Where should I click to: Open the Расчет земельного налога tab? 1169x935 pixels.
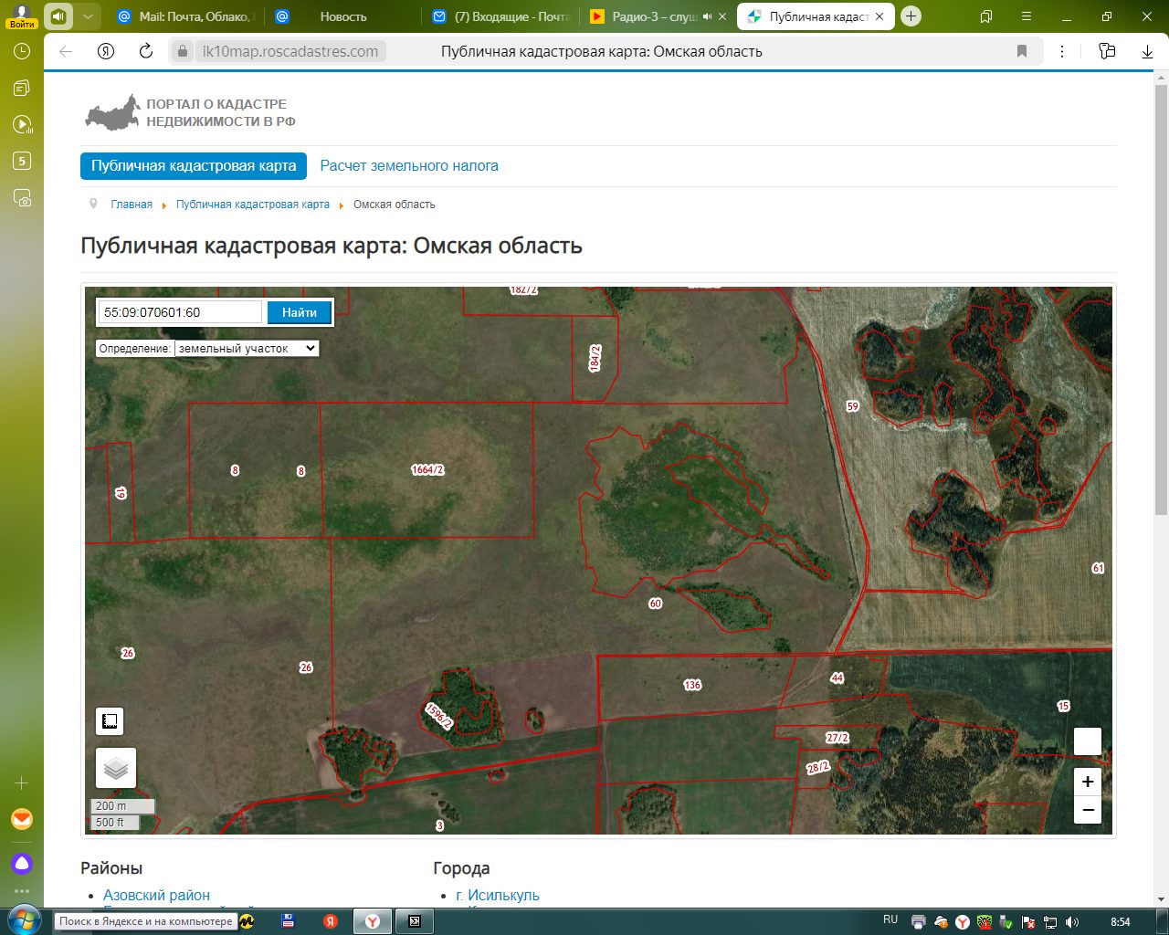click(x=409, y=166)
